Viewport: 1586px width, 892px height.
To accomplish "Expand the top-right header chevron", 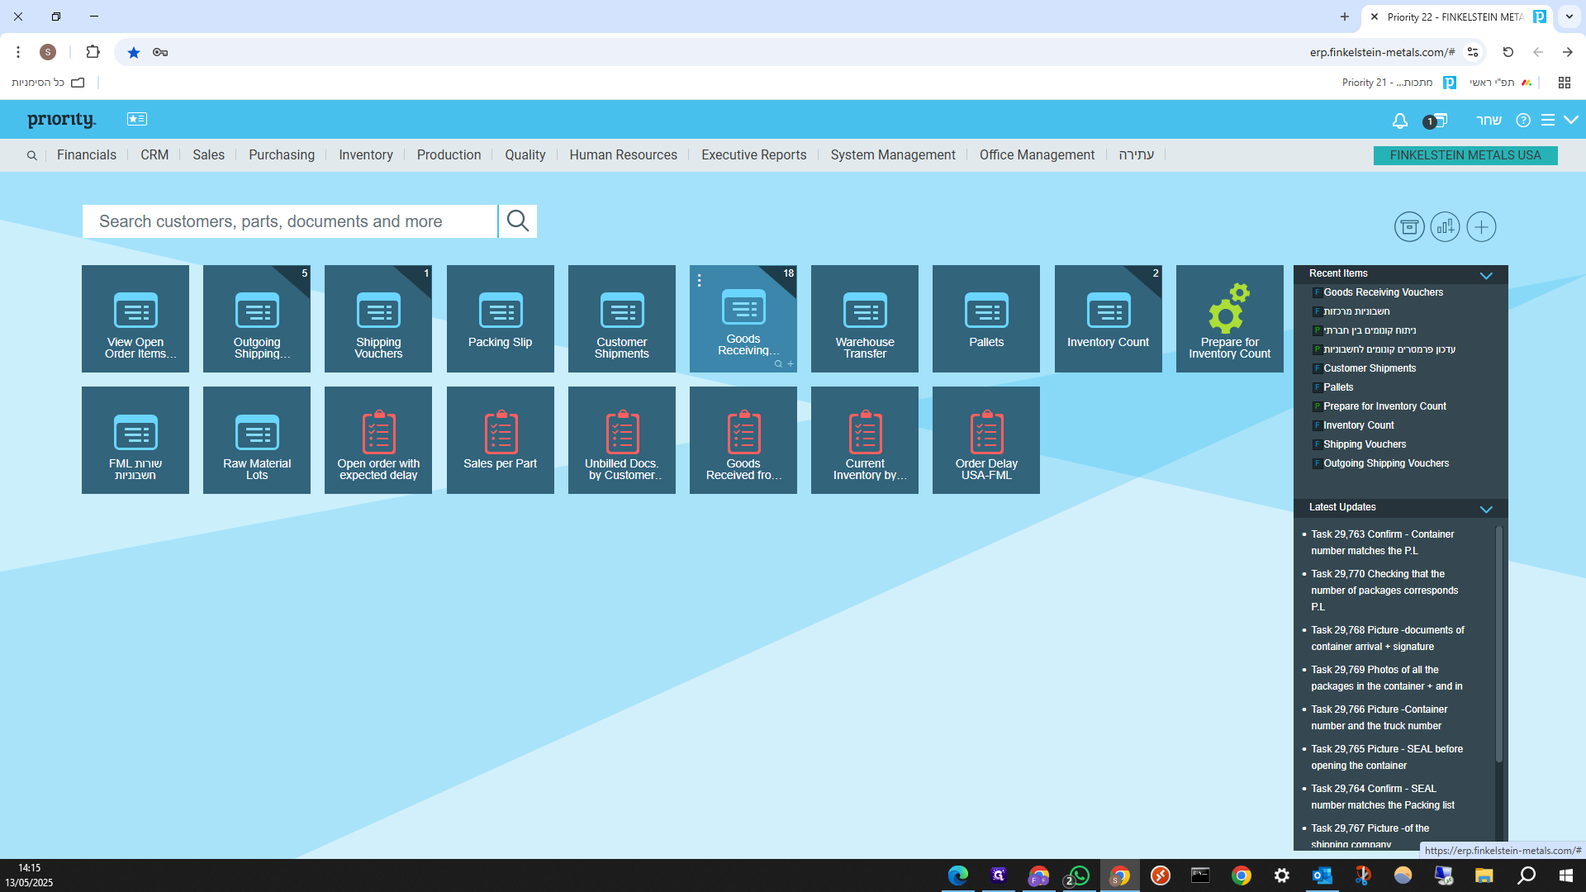I will coord(1571,120).
